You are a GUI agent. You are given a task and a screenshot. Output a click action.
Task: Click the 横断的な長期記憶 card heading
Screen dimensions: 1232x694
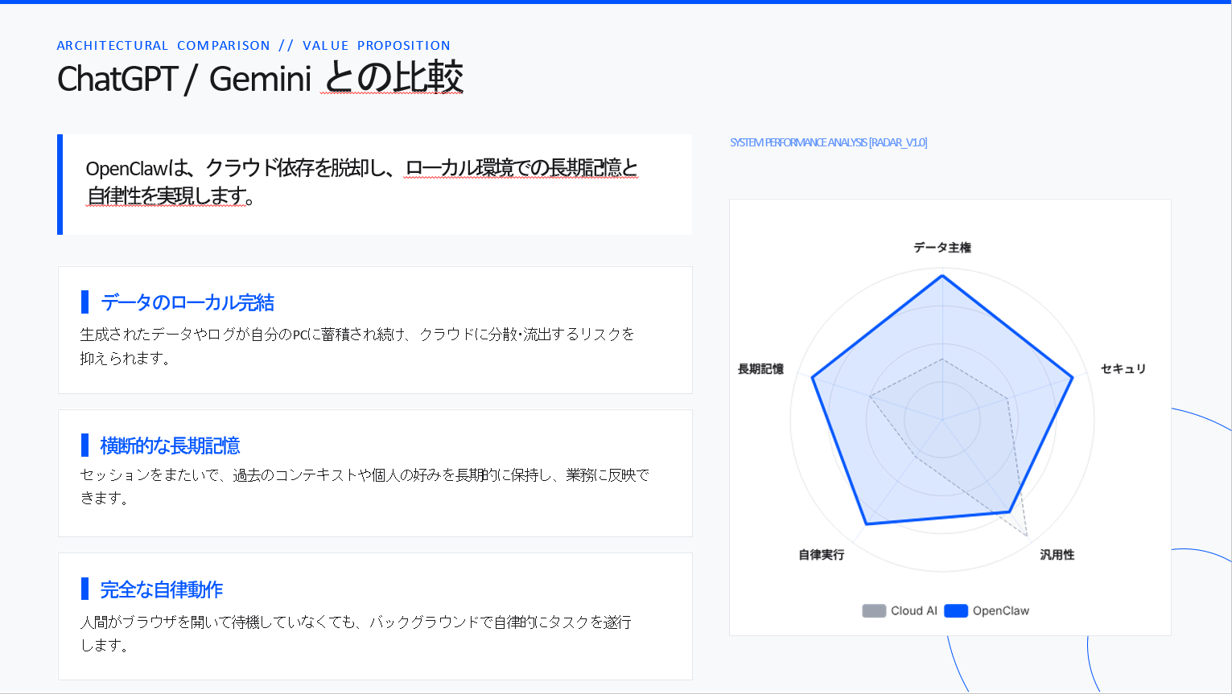tap(170, 446)
